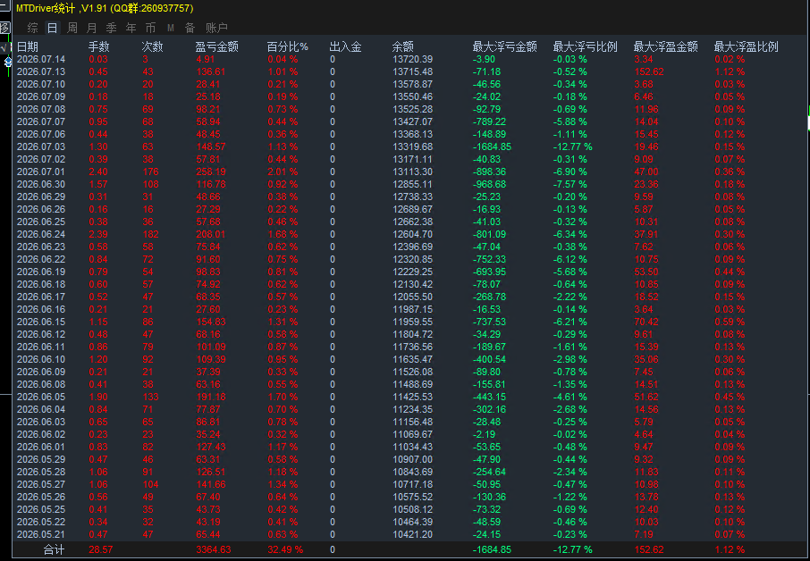Click total profit 3364.63
810x561 pixels.
(x=214, y=549)
